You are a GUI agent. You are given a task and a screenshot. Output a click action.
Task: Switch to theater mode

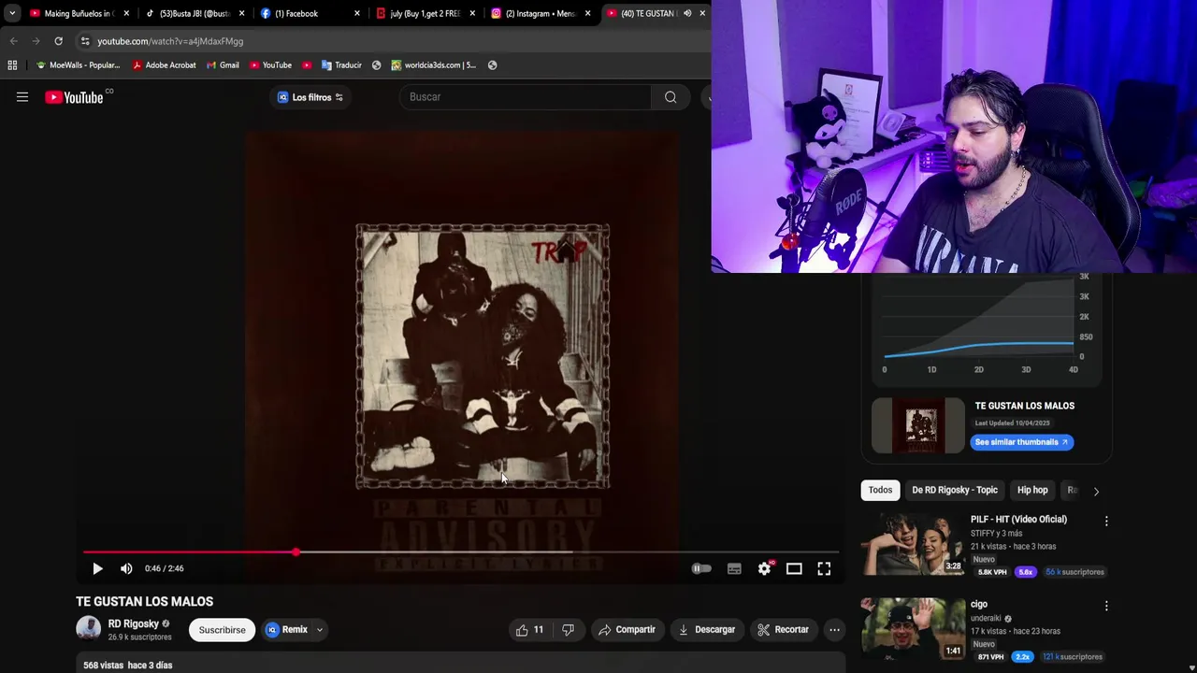tap(794, 568)
